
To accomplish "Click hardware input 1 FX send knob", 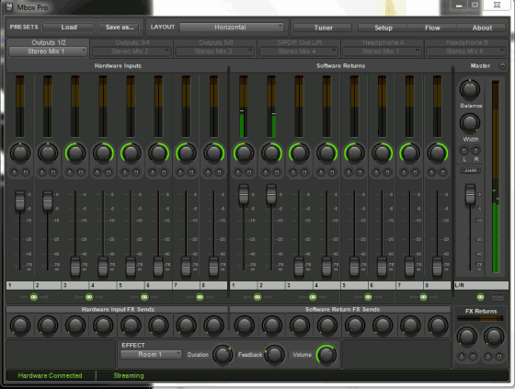I will [20, 326].
